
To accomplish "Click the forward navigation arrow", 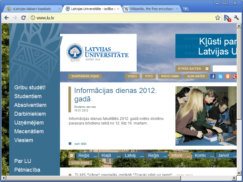I will pos(15,18).
